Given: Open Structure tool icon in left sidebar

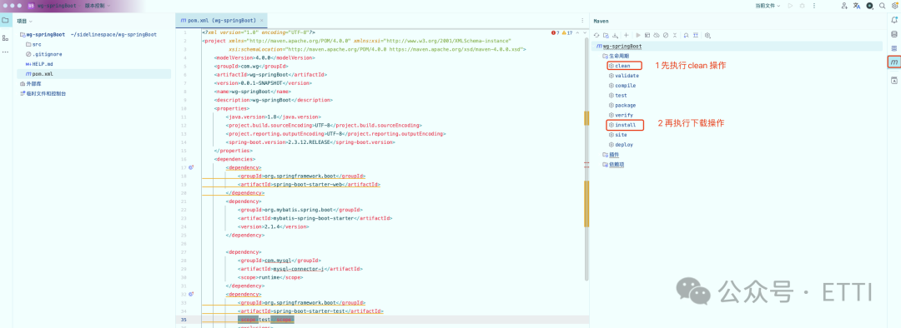Looking at the screenshot, I should pyautogui.click(x=5, y=37).
